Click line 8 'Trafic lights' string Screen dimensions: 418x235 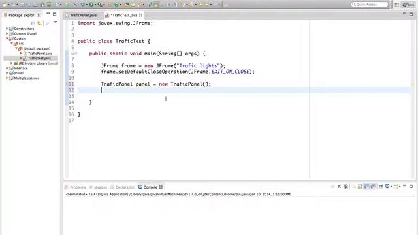[x=198, y=65]
